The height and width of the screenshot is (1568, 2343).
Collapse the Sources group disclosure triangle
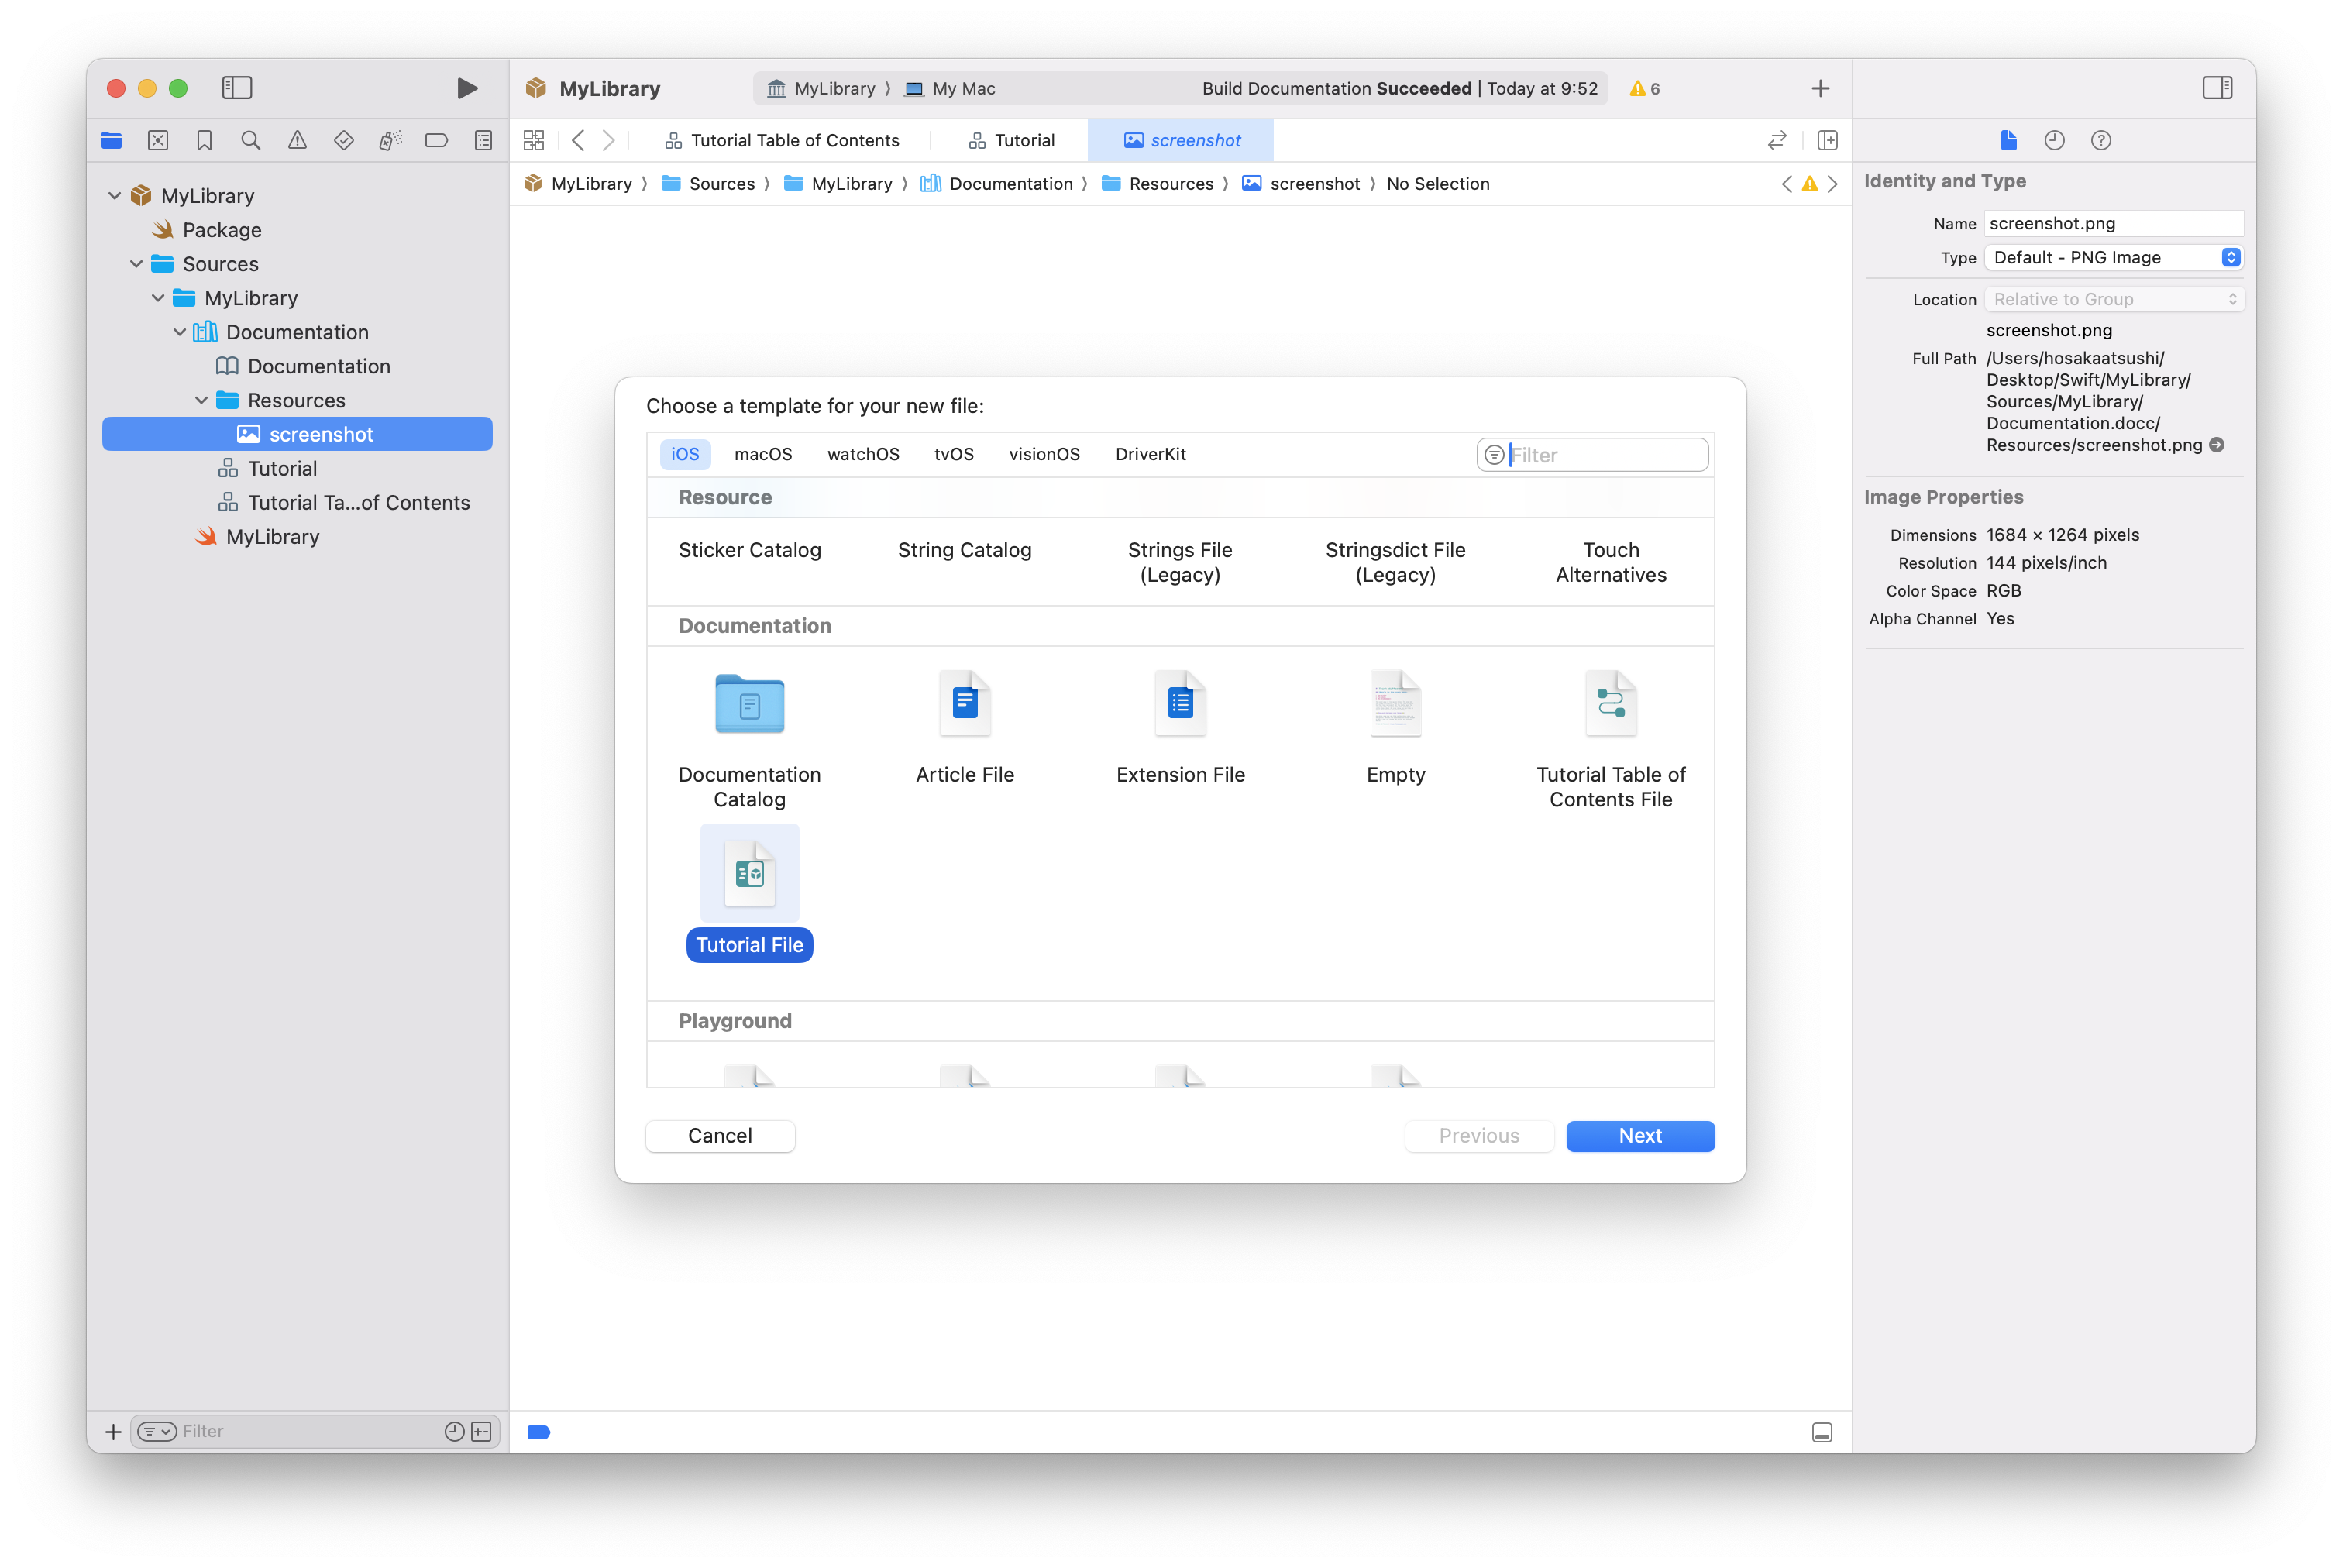pos(136,264)
